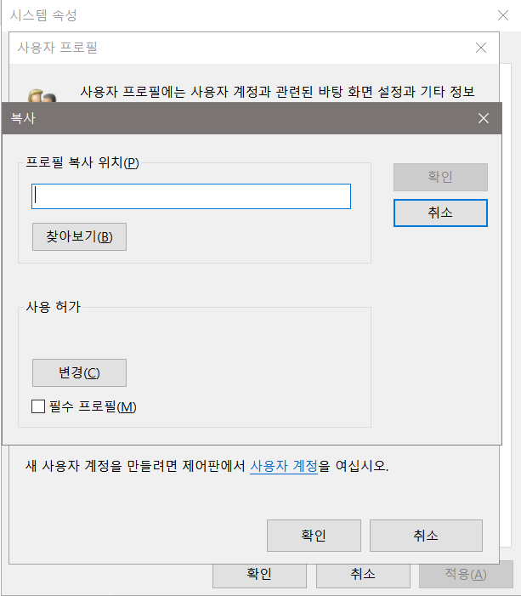
Task: Click 적용(A) in the 시스템 속성 window
Action: coord(466,576)
